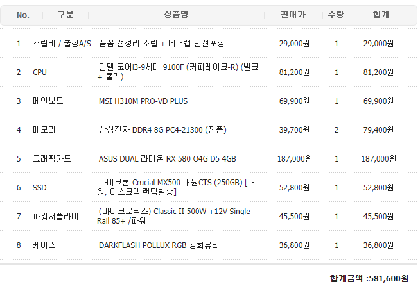Click the 판매가 column header
This screenshot has width=420, height=291.
click(293, 15)
